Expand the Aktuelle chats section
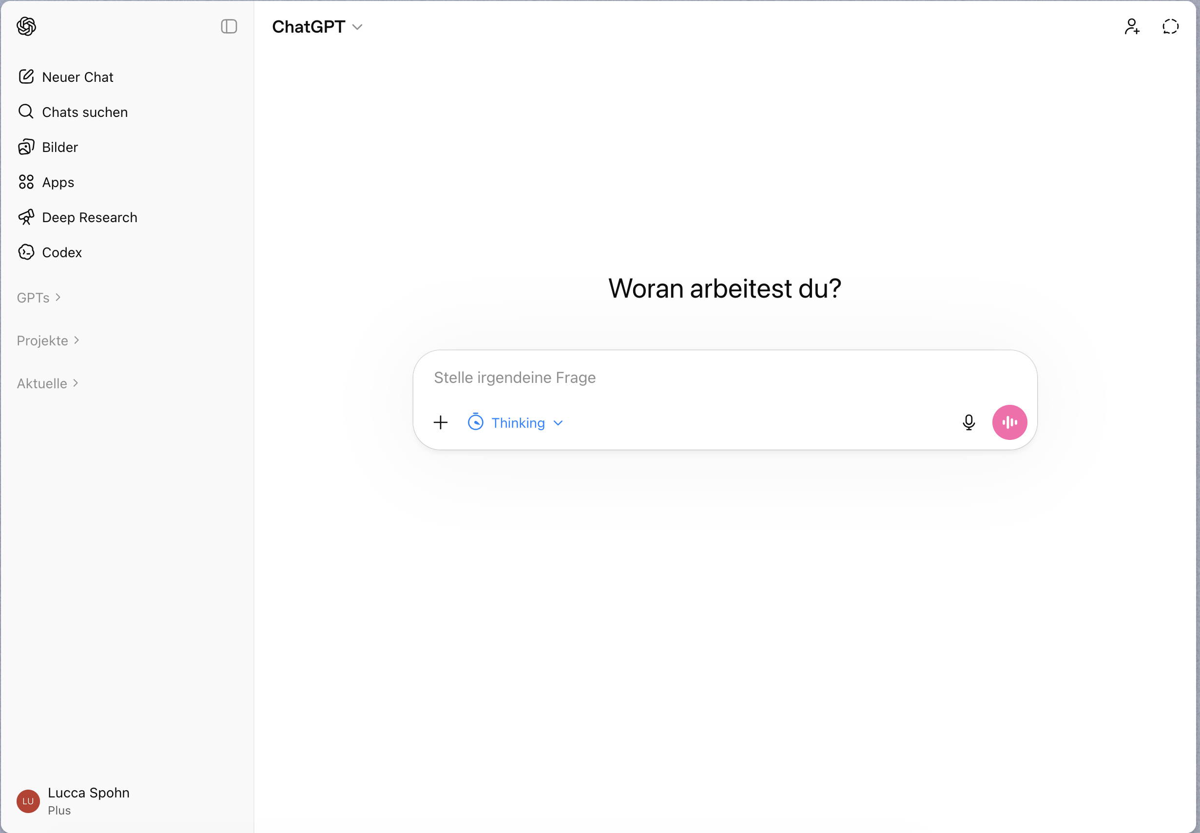 47,384
